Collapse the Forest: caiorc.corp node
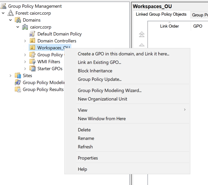The image size is (208, 185). point(3,13)
